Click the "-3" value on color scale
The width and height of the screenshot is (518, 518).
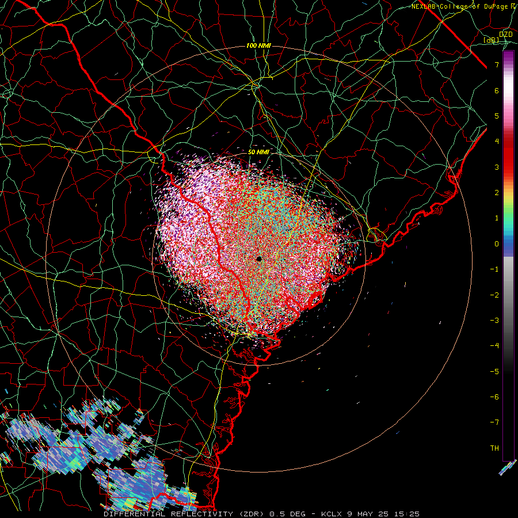click(x=494, y=321)
